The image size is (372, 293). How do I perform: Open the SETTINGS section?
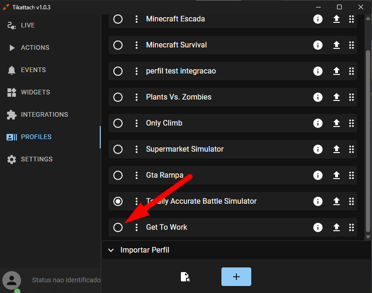50,159
